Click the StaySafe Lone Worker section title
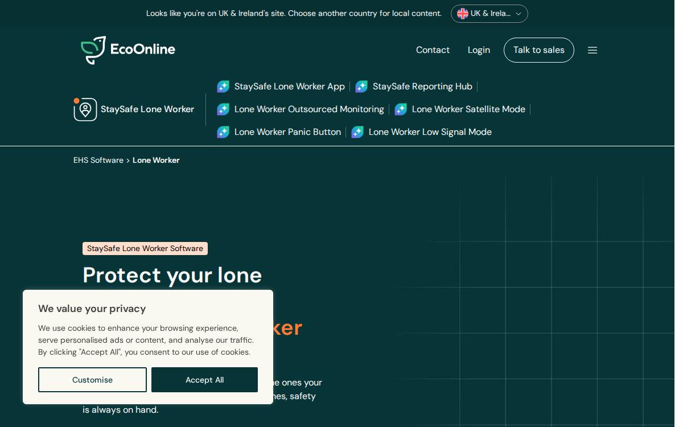Screen dimensions: 683x427 coord(147,109)
